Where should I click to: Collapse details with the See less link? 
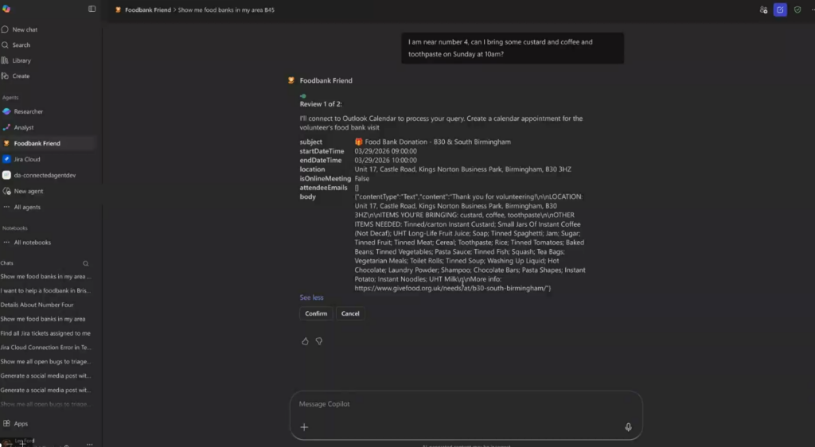(x=311, y=297)
